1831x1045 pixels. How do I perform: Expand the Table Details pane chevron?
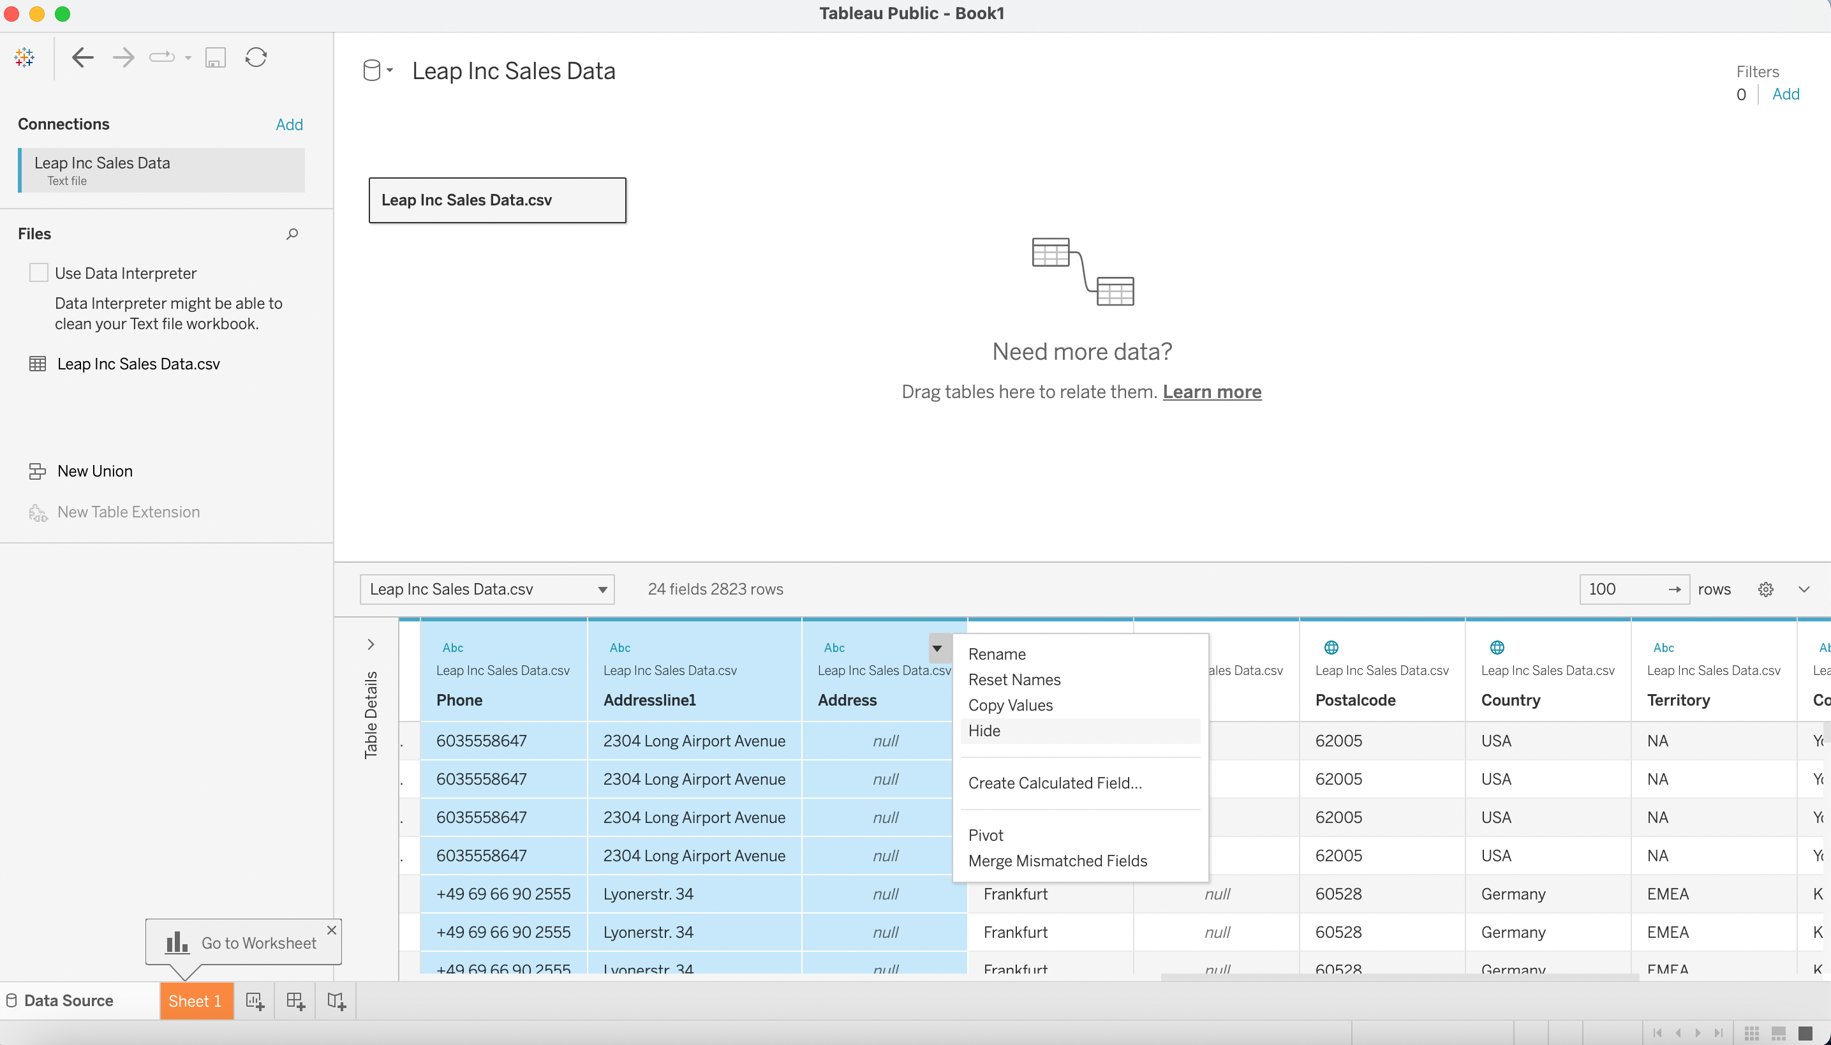click(x=371, y=644)
